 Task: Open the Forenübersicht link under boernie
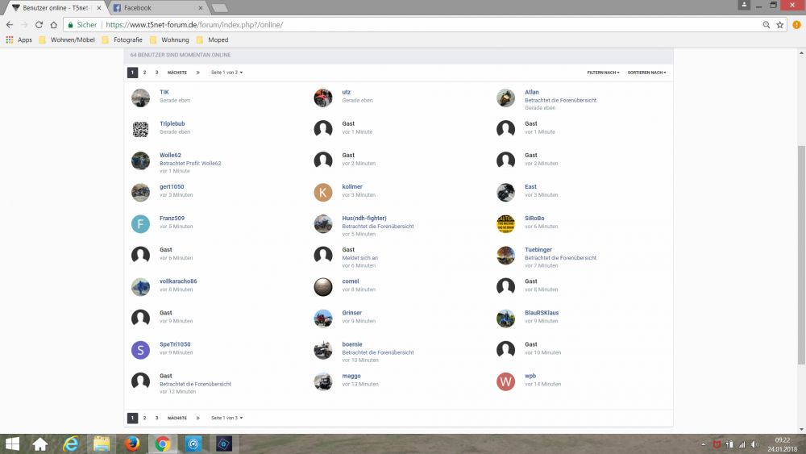pos(378,352)
